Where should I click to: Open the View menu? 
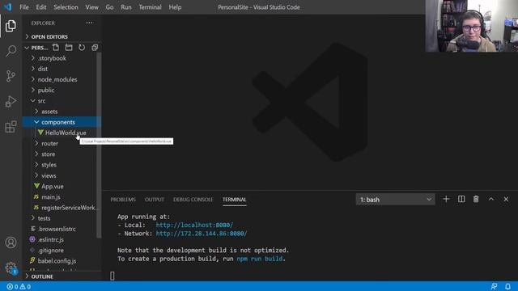[x=91, y=7]
